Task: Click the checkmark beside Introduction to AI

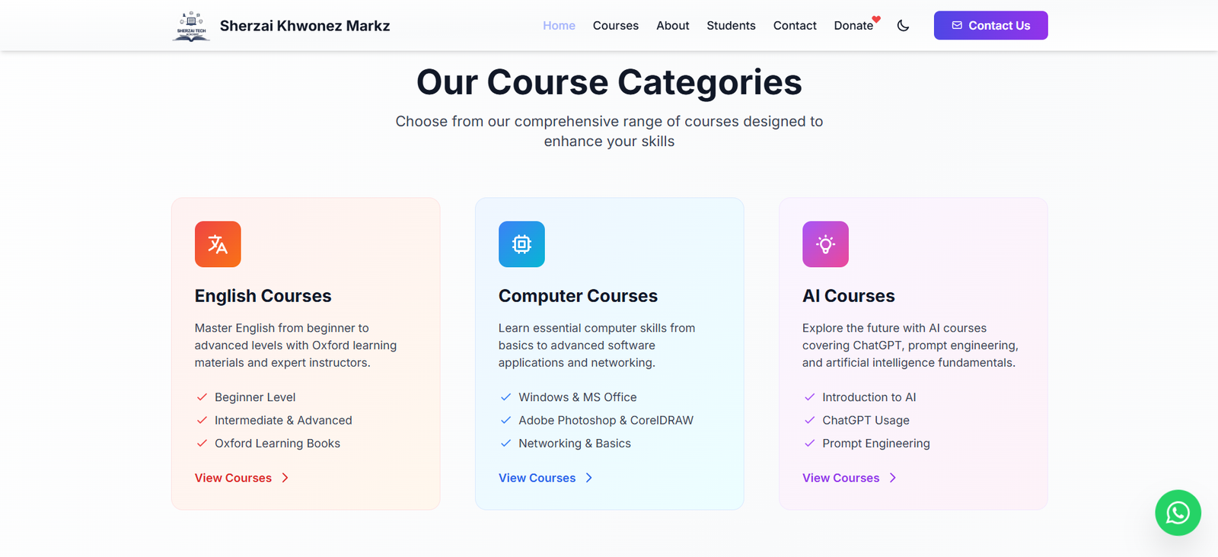Action: click(x=809, y=397)
